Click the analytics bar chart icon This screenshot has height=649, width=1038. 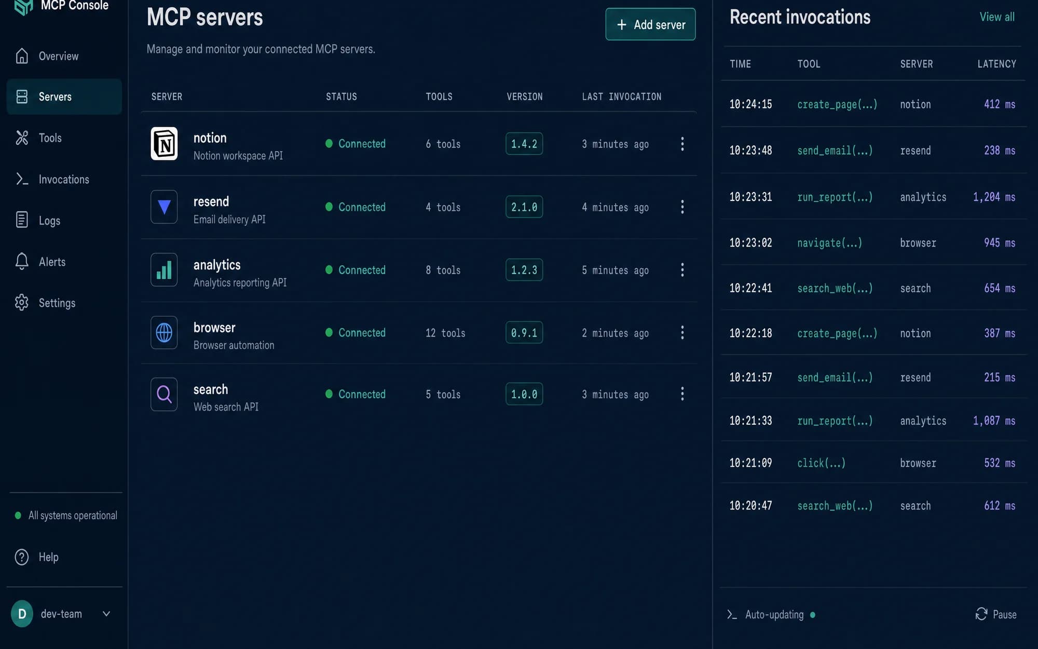pyautogui.click(x=164, y=270)
